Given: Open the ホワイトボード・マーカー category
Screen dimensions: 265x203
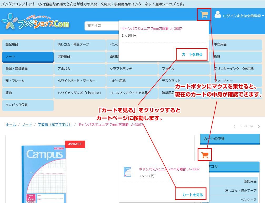Looking at the screenshot, I should click(80, 81).
